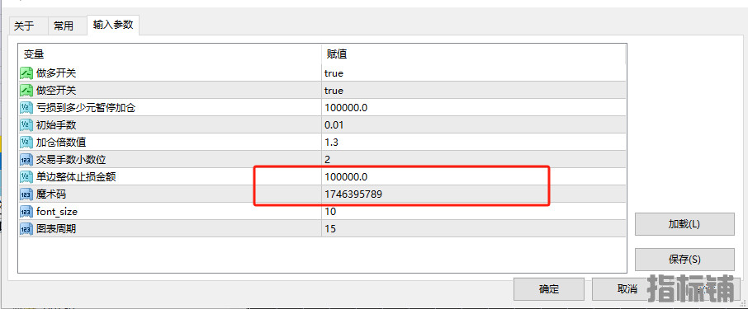This screenshot has height=309, width=748.
Task: Click the 变量 column header
Action: [x=169, y=54]
